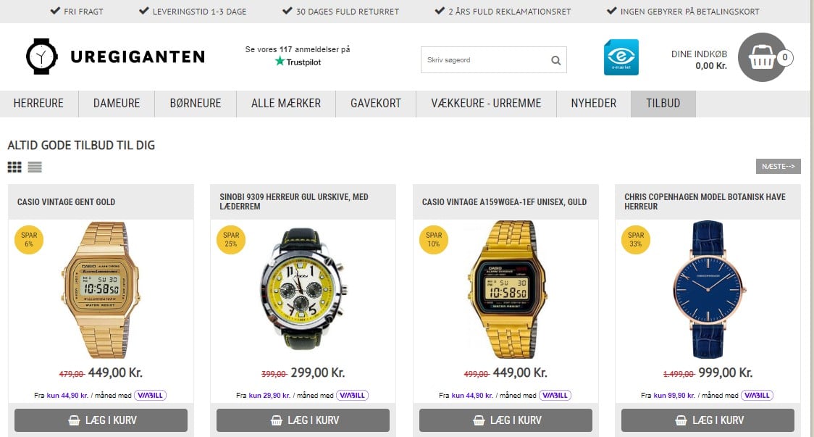Click the ViaBill badge under Chris Copenhagen watch

(x=757, y=396)
